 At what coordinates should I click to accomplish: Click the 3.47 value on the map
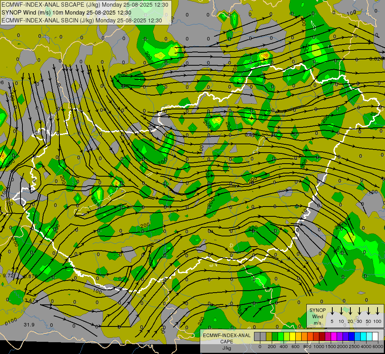(30, 300)
